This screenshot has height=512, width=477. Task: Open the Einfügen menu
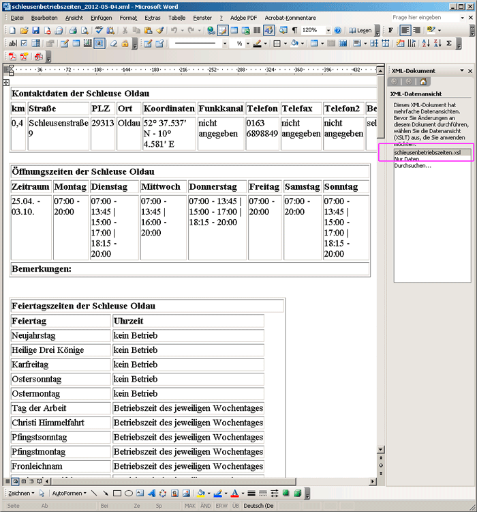101,18
